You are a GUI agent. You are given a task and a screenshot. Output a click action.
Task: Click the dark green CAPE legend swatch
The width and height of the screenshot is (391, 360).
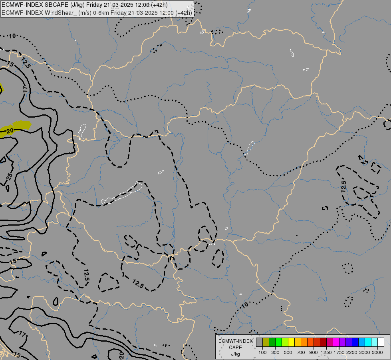[x=272, y=342]
